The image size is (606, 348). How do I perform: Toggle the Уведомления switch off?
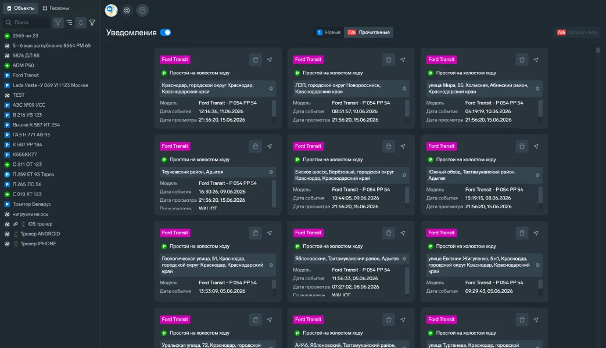tap(166, 32)
